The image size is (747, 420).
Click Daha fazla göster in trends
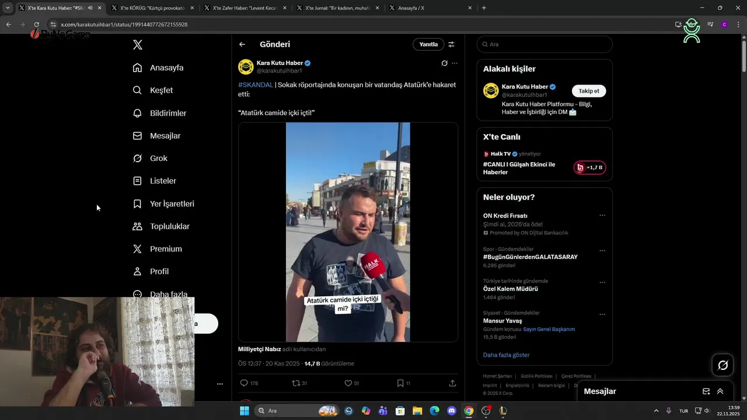[506, 355]
